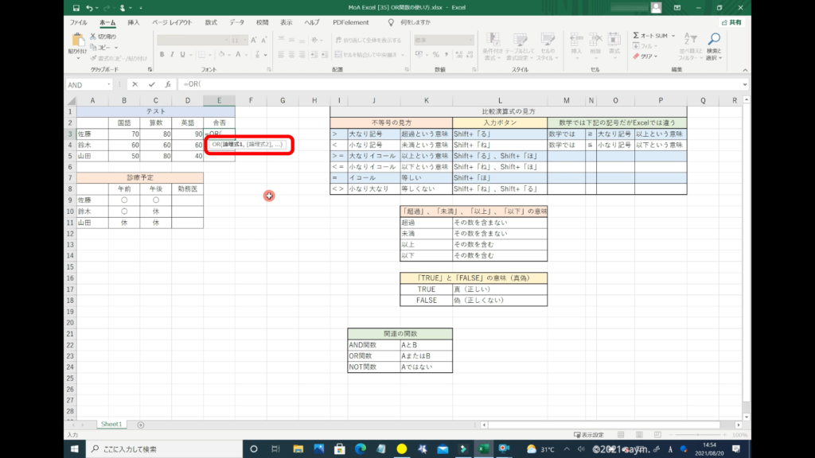Add a new sheet with plus icon
Screen dimensions: 815x458
[141, 425]
